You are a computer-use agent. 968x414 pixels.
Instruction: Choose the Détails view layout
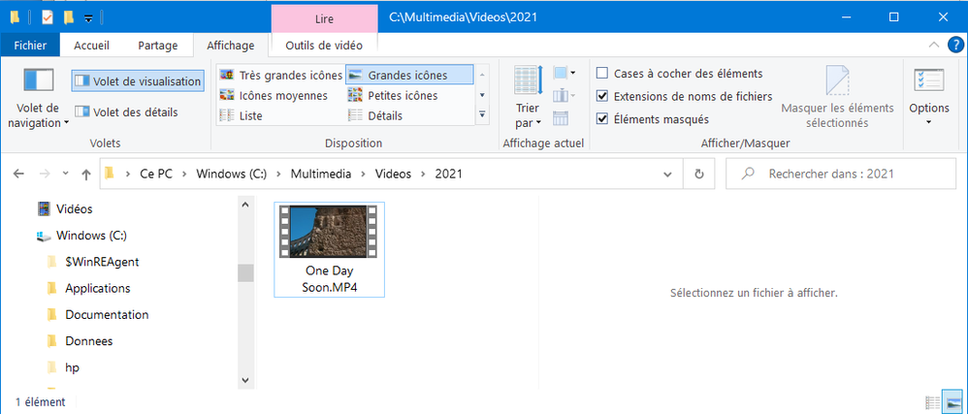tap(385, 115)
